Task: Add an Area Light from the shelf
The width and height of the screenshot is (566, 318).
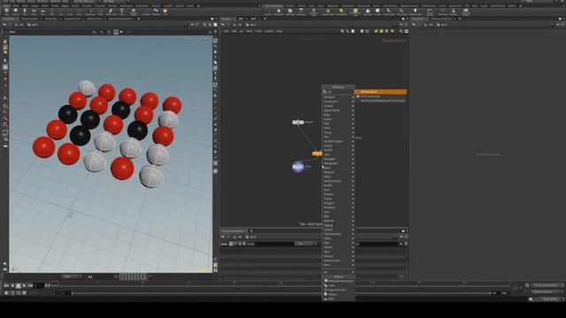Action: tap(301, 11)
